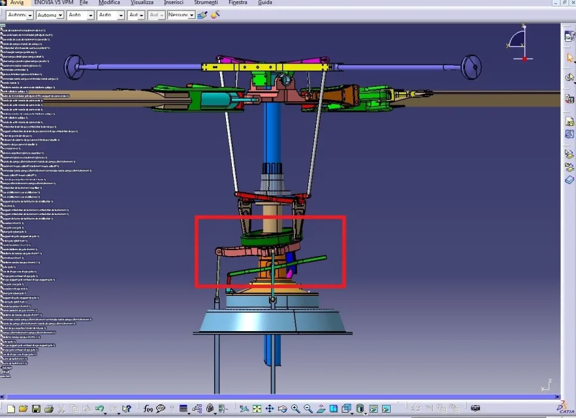Open the Inserisci menu

[174, 3]
